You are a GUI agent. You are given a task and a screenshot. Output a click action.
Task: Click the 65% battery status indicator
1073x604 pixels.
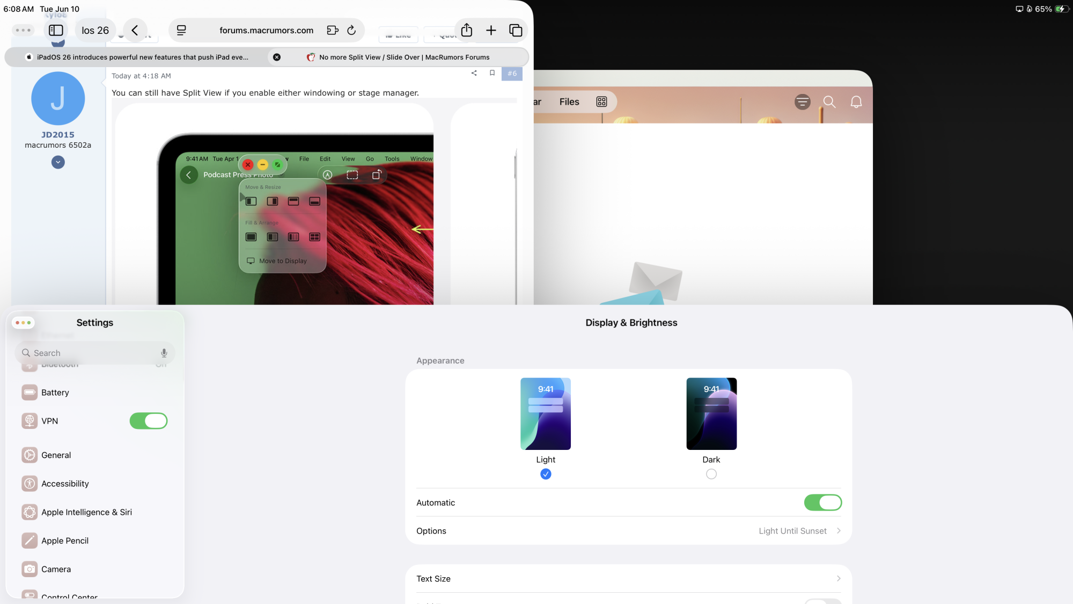coord(1052,9)
